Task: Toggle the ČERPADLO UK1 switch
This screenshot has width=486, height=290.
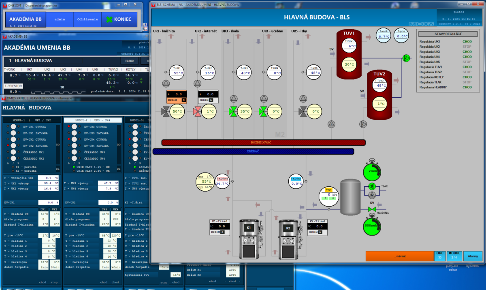Action: coord(13,152)
